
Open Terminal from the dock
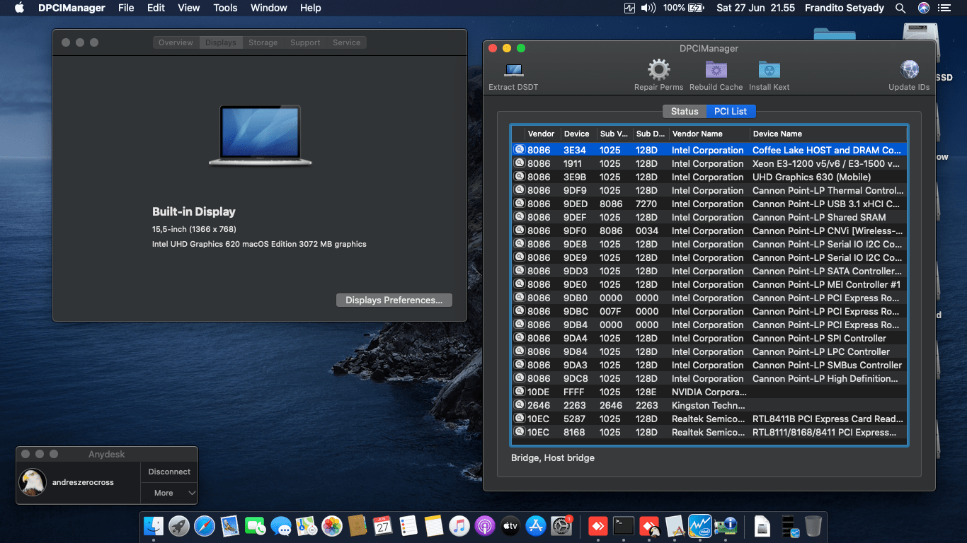coord(623,526)
